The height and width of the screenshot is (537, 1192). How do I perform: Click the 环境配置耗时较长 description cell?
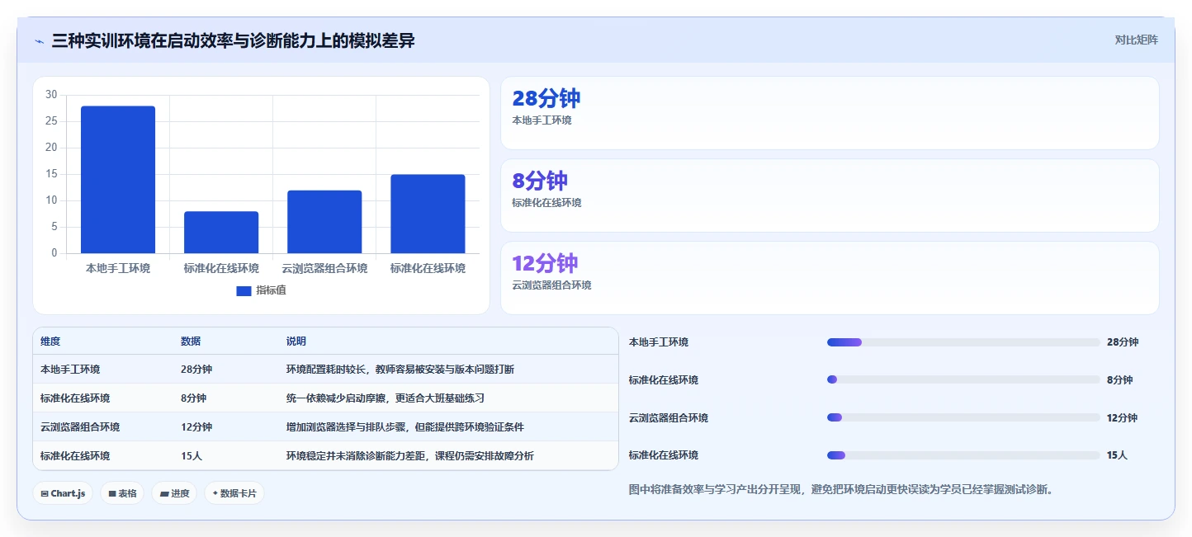pos(400,370)
